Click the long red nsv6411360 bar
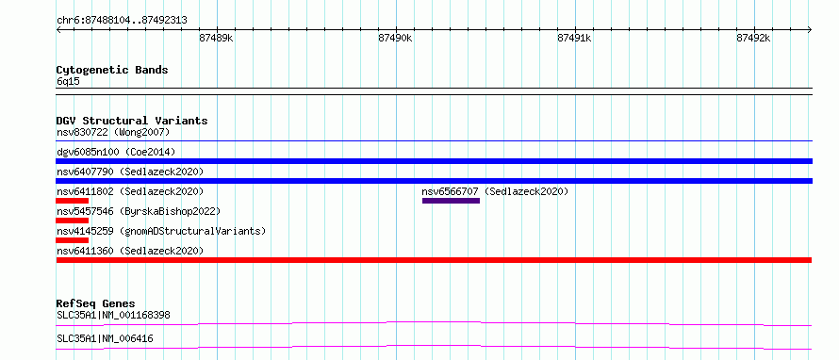The image size is (839, 360). (x=434, y=260)
